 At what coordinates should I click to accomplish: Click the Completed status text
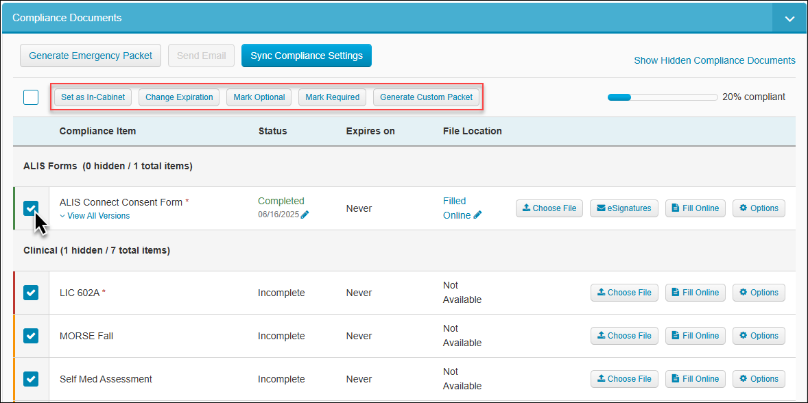coord(281,201)
